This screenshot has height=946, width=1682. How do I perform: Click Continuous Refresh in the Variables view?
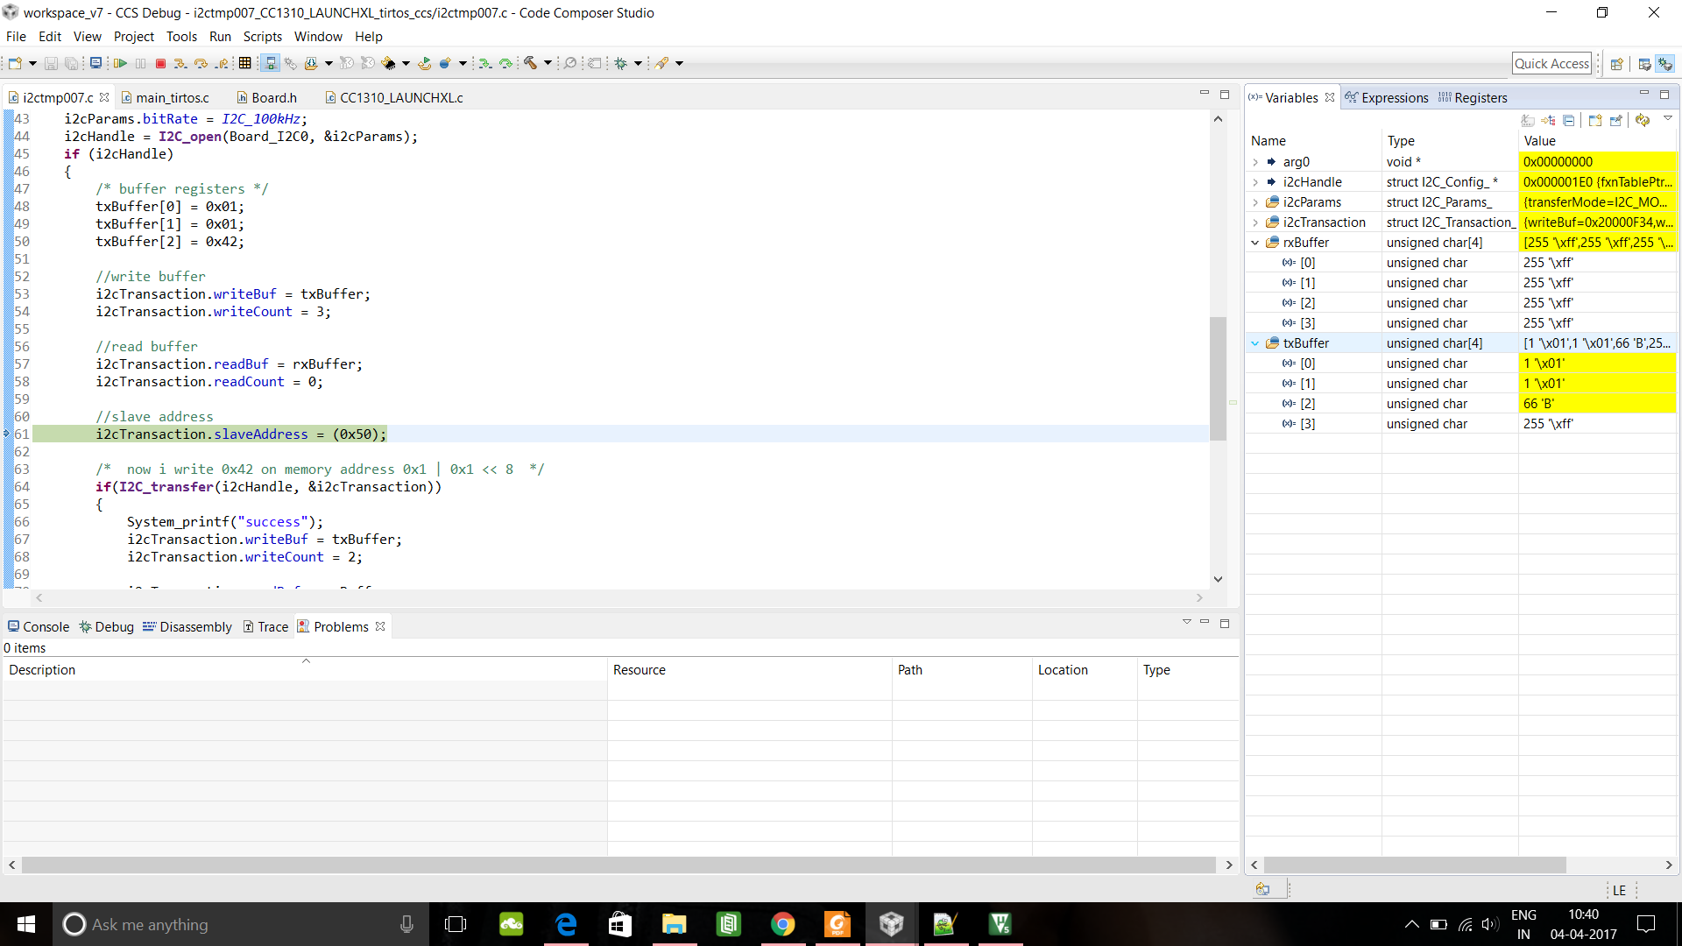[1643, 120]
